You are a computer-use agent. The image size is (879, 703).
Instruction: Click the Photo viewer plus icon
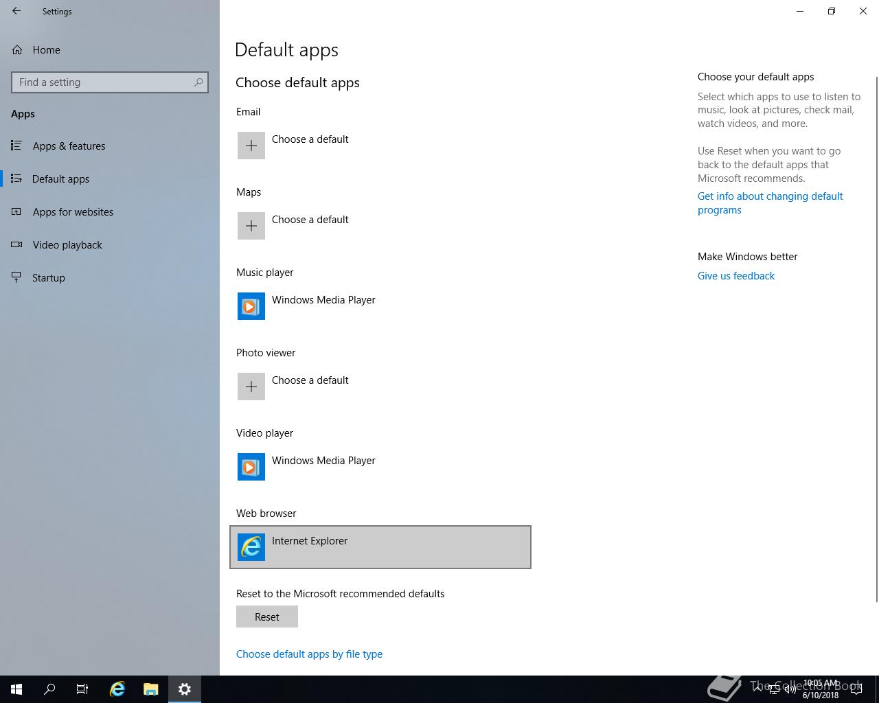[251, 387]
